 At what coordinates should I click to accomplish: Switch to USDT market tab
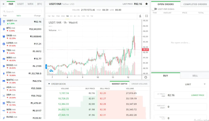pyautogui.click(x=20, y=4)
